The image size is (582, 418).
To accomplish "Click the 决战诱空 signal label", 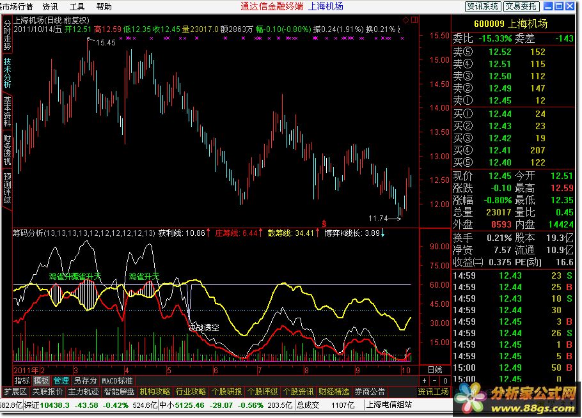I will point(204,327).
